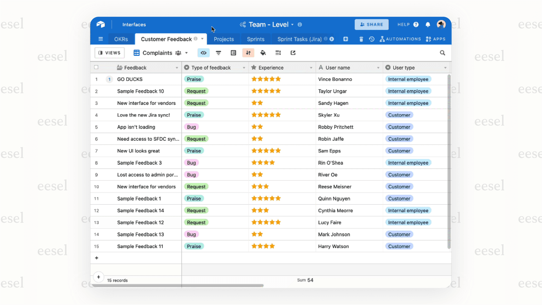Open the sort settings icon

(x=248, y=53)
